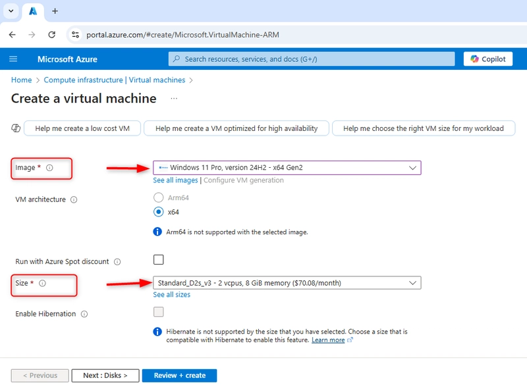Click the browser forward arrow
Image resolution: width=527 pixels, height=385 pixels.
pos(32,35)
